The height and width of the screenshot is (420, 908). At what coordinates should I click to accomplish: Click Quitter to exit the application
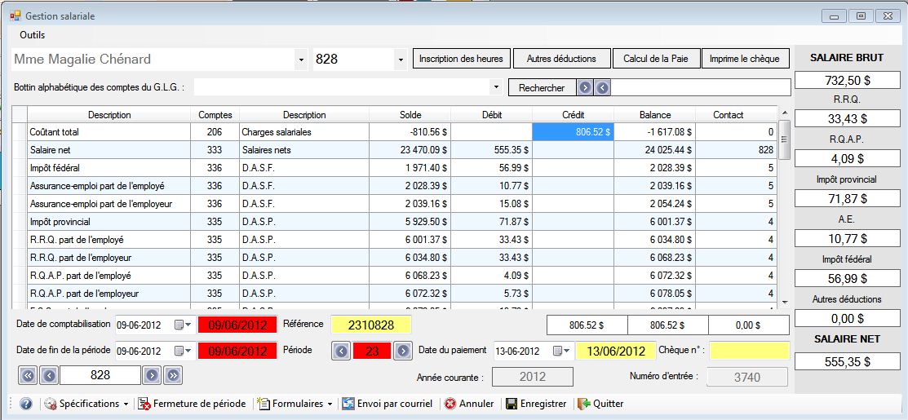[x=602, y=404]
